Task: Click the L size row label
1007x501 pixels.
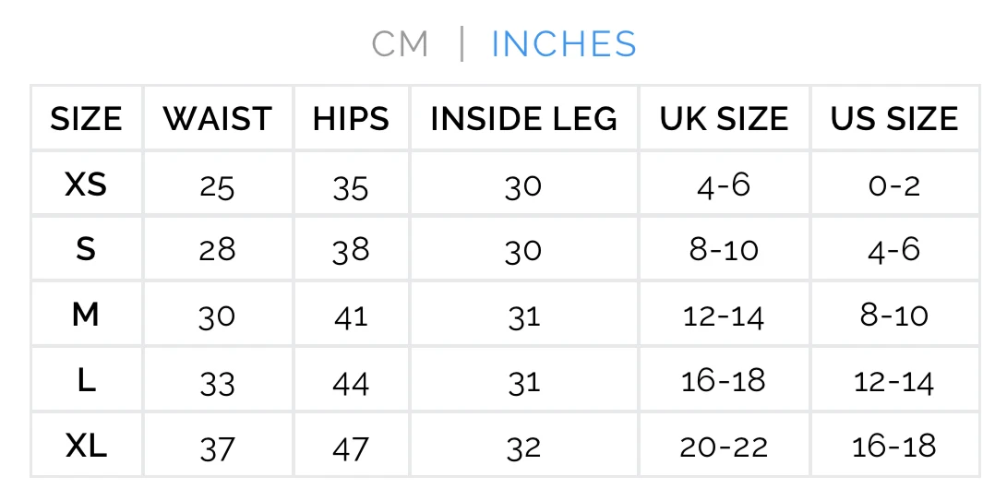Action: (x=86, y=381)
